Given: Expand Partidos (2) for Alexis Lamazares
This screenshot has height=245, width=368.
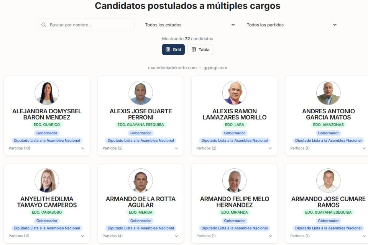Looking at the screenshot, I should tap(234, 148).
